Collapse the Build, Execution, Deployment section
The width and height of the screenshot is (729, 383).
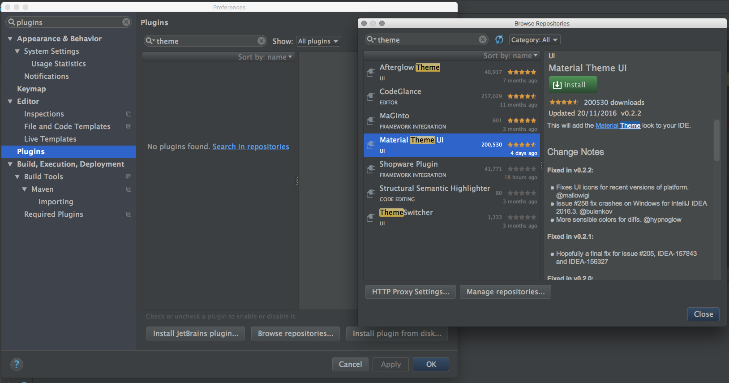(x=10, y=164)
